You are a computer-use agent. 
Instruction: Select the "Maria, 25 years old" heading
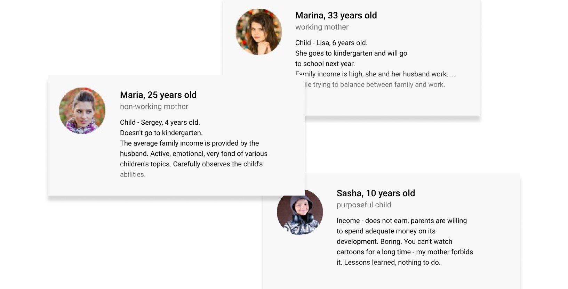point(158,95)
